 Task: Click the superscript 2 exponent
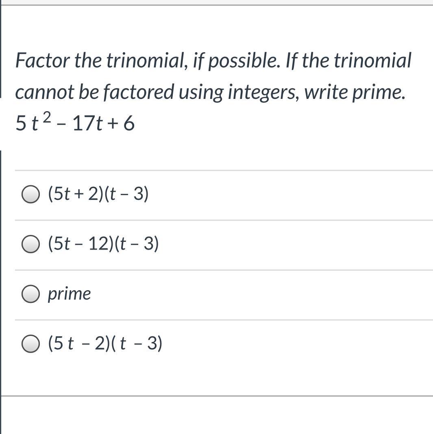click(x=47, y=118)
